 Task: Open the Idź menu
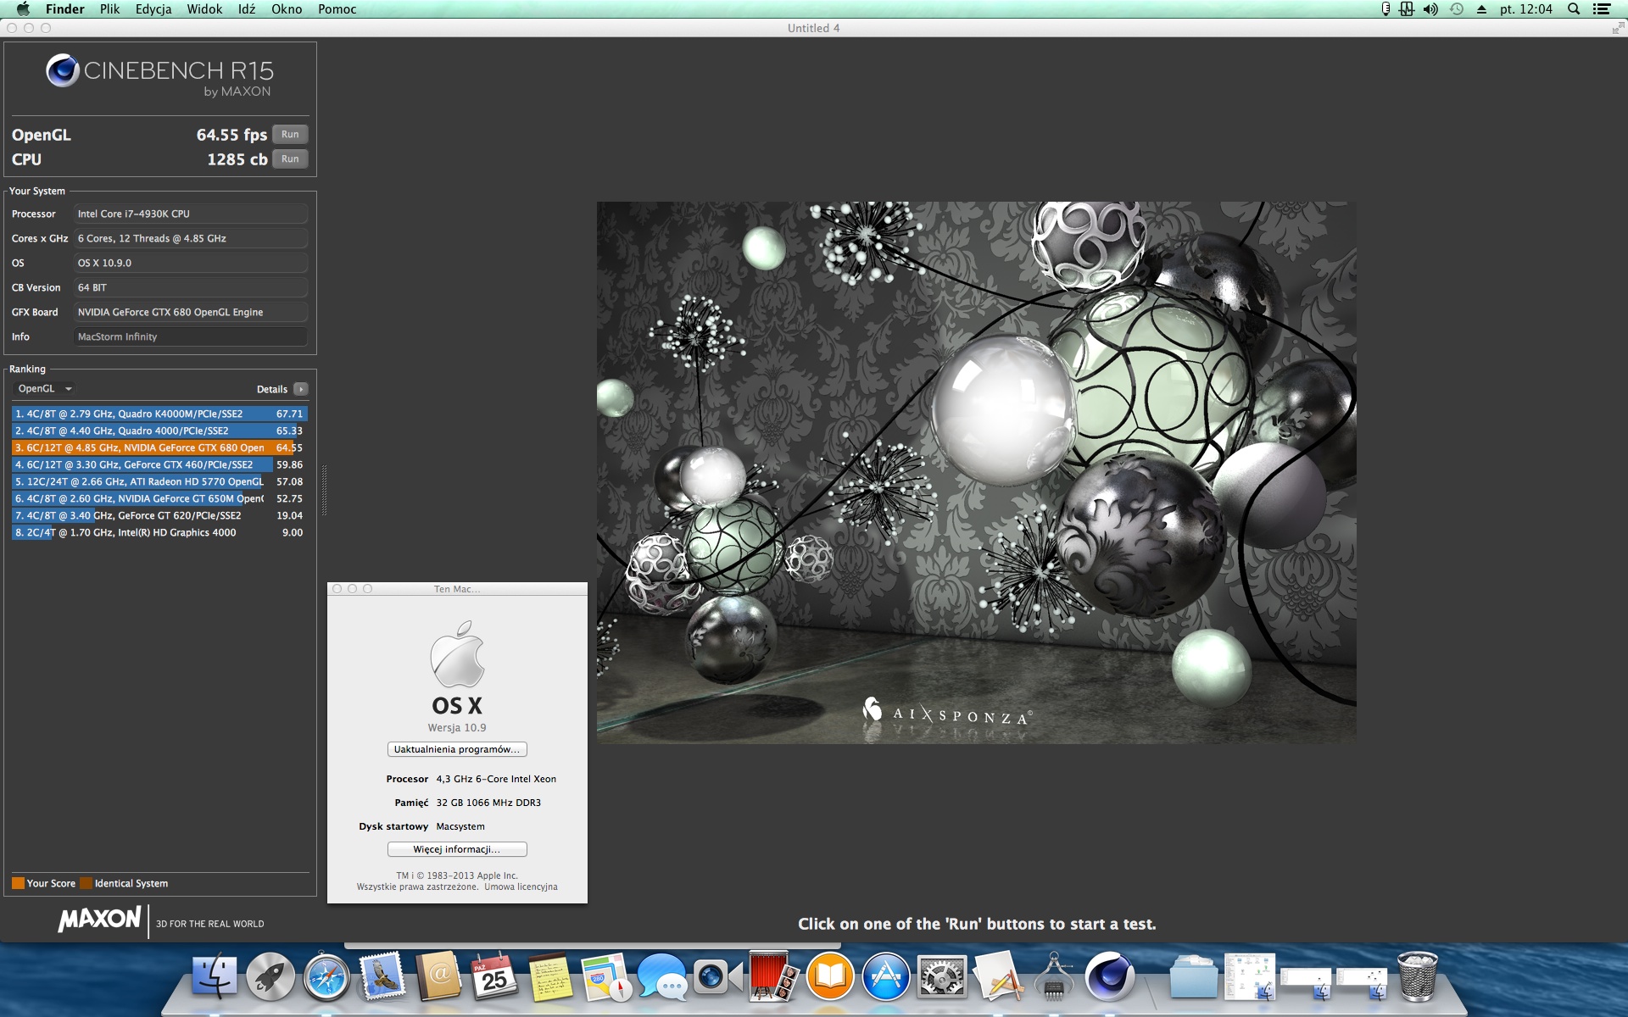(x=247, y=9)
